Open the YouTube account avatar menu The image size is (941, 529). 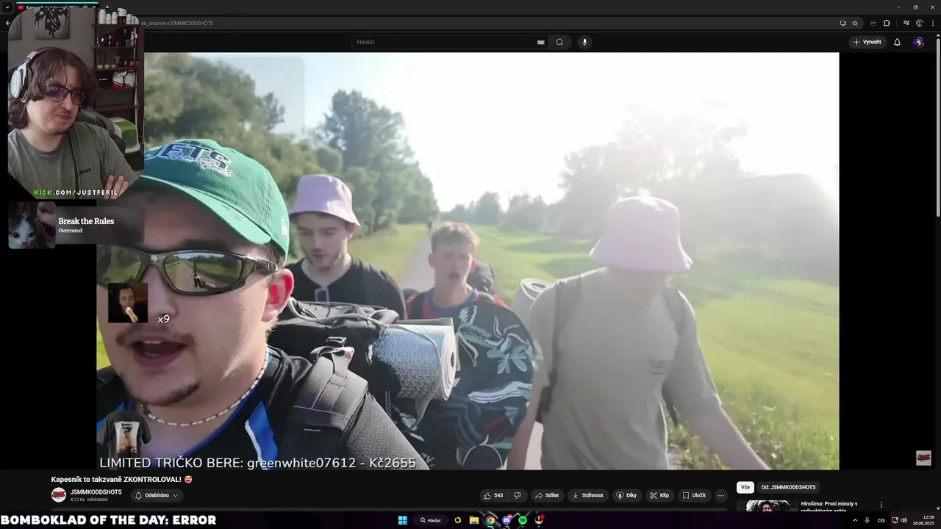click(918, 42)
